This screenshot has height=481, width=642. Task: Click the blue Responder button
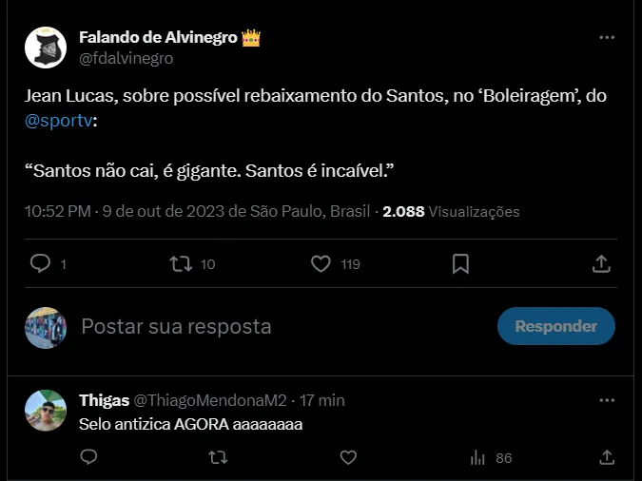point(555,326)
